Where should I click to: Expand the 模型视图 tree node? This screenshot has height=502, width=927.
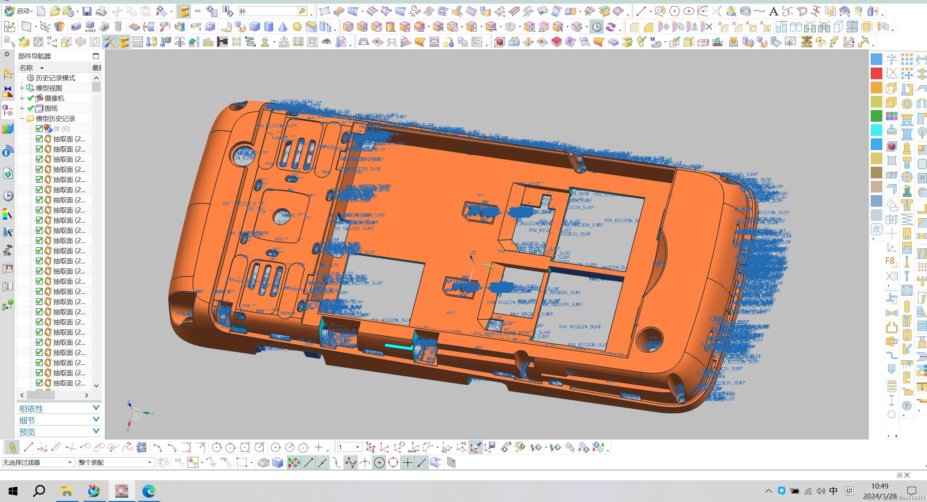pyautogui.click(x=22, y=88)
